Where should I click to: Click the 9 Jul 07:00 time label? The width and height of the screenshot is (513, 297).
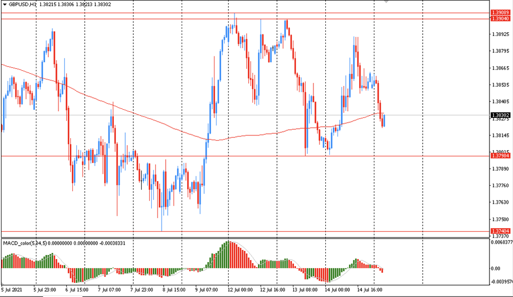pyautogui.click(x=206, y=290)
